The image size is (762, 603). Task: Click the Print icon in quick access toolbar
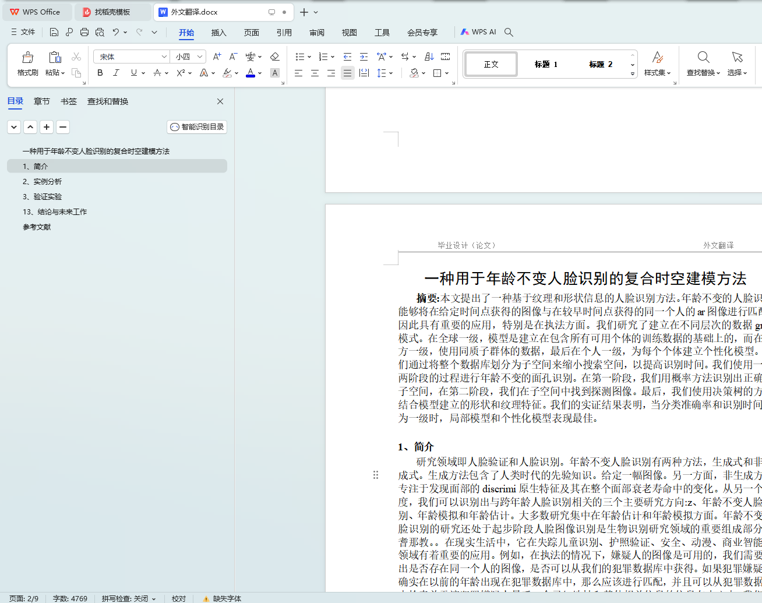tap(84, 32)
